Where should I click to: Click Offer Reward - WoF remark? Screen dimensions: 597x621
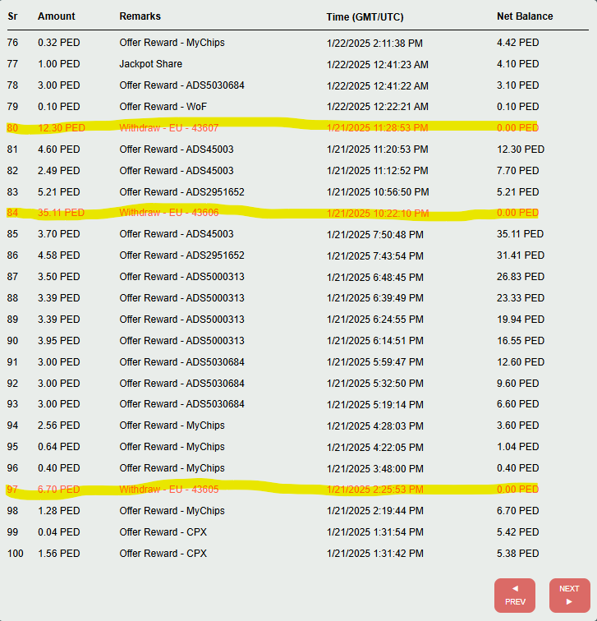[163, 107]
